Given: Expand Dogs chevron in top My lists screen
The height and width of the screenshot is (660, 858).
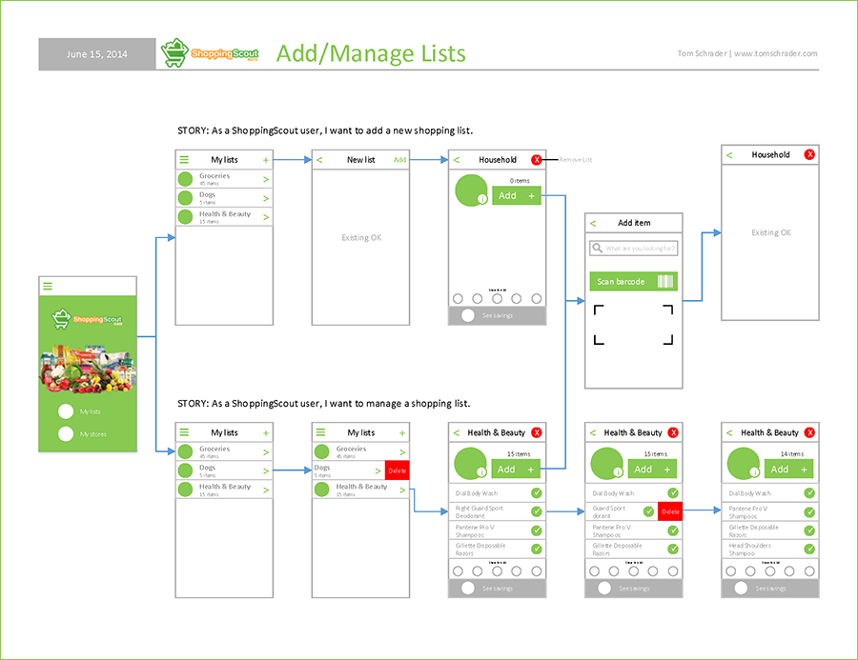Looking at the screenshot, I should (x=265, y=198).
